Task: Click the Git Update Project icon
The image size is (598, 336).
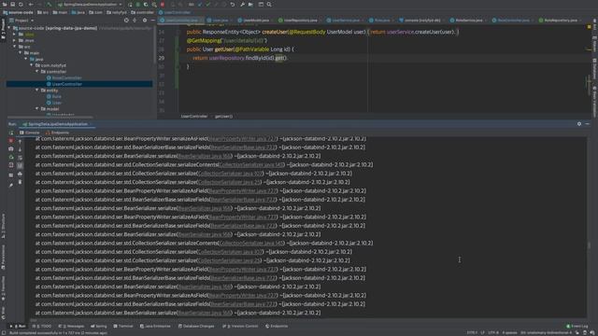Action: pos(200,5)
